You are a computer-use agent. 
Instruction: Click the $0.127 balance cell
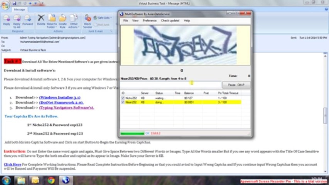[x=188, y=98]
